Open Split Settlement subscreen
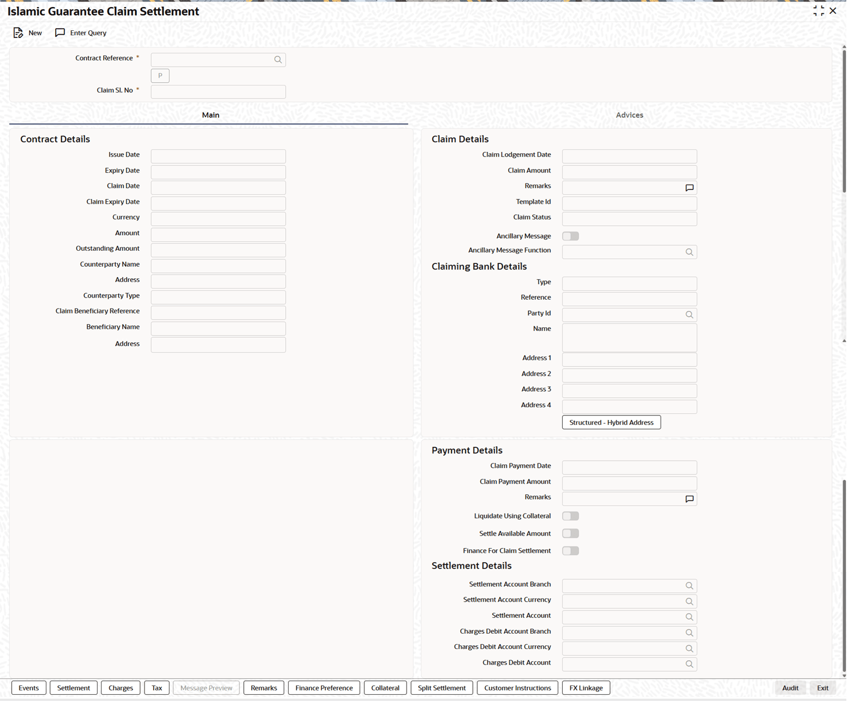 tap(442, 688)
